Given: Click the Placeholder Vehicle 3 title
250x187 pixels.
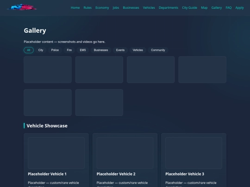Looking at the screenshot, I should [x=185, y=174].
